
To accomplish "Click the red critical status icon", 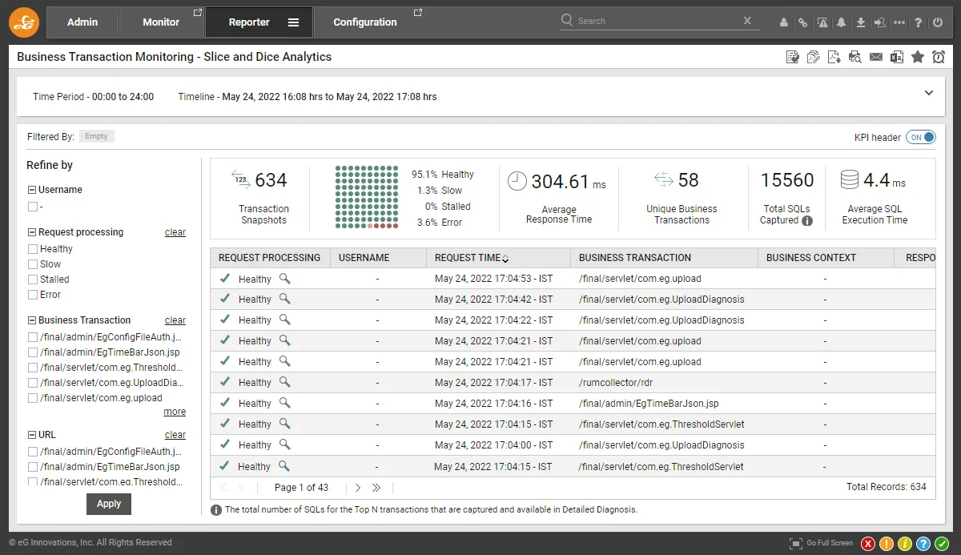I will click(x=868, y=544).
